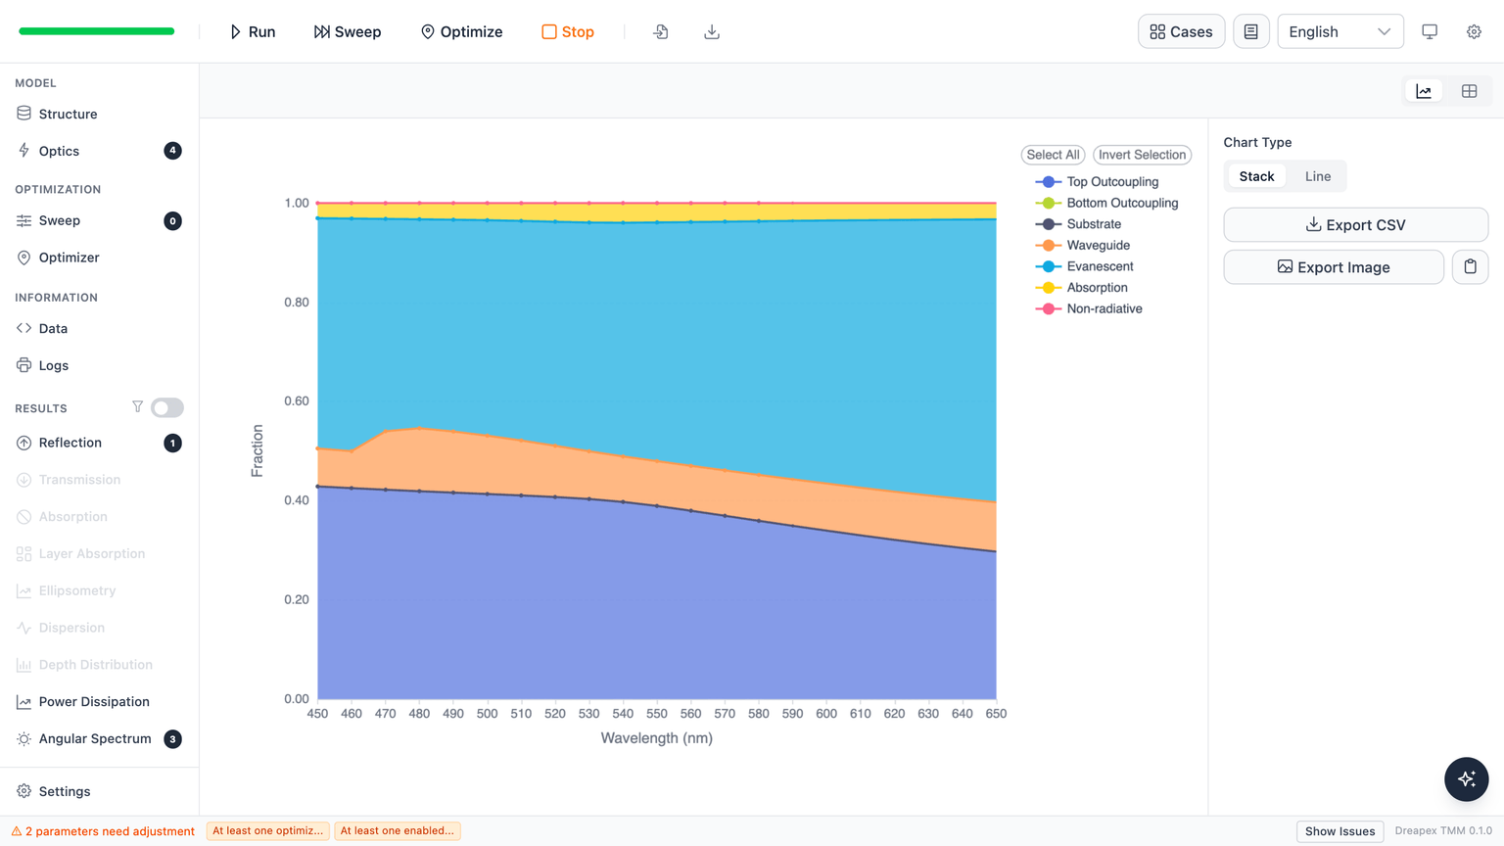Click the monitor display icon

click(x=1430, y=31)
